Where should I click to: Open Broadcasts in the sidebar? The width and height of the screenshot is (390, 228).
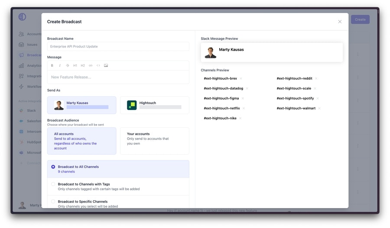pyautogui.click(x=30, y=55)
